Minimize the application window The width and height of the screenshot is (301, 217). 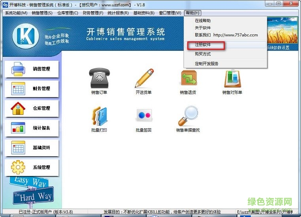pyautogui.click(x=270, y=4)
